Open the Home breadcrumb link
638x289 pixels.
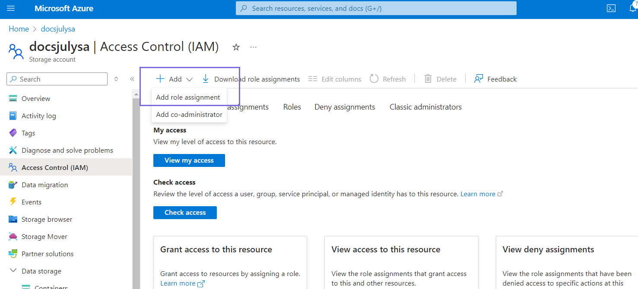coord(19,29)
